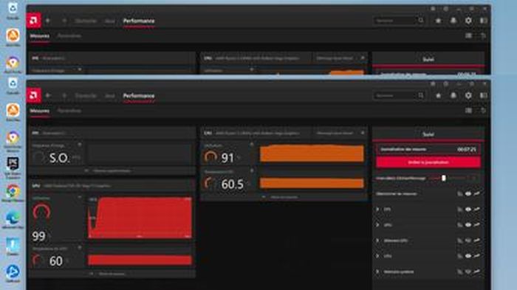Adjust the sampling interval slider handle

click(x=444, y=178)
